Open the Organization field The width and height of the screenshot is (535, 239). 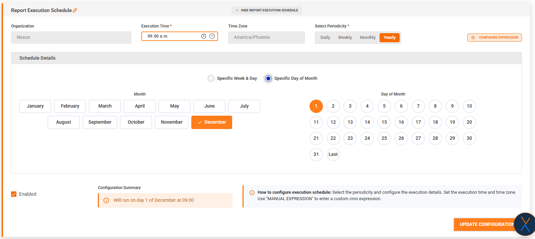71,38
